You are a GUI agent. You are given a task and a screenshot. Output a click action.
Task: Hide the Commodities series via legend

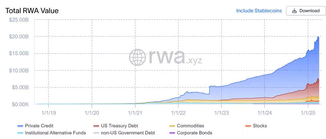pos(190,126)
